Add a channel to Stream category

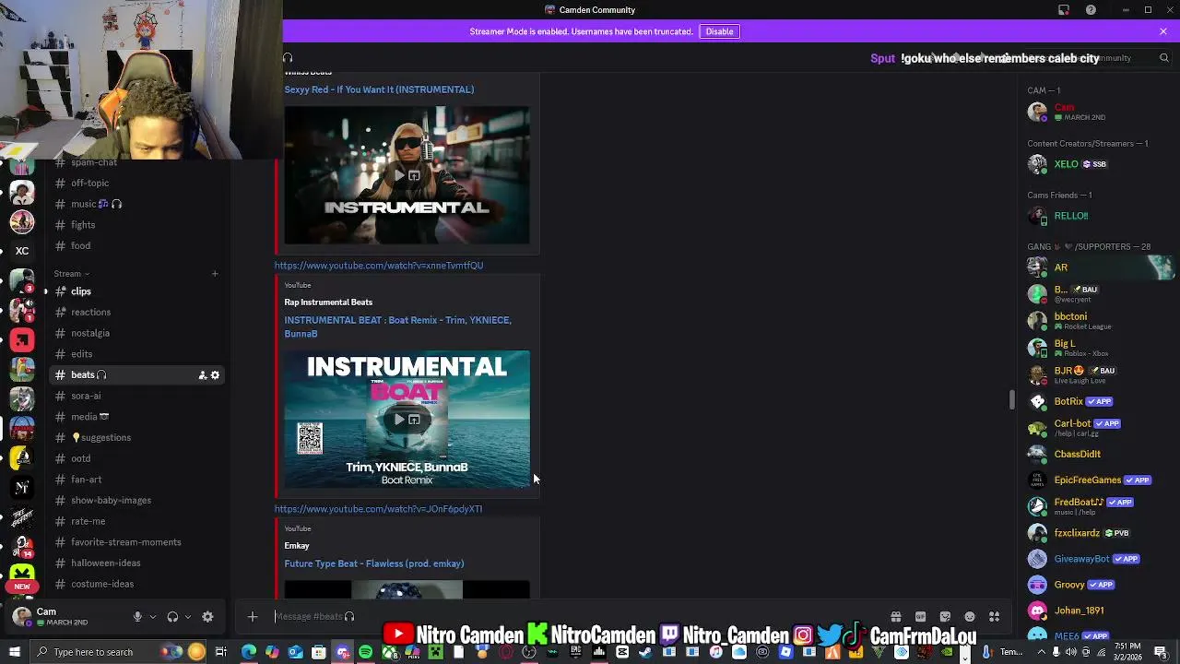pos(215,274)
